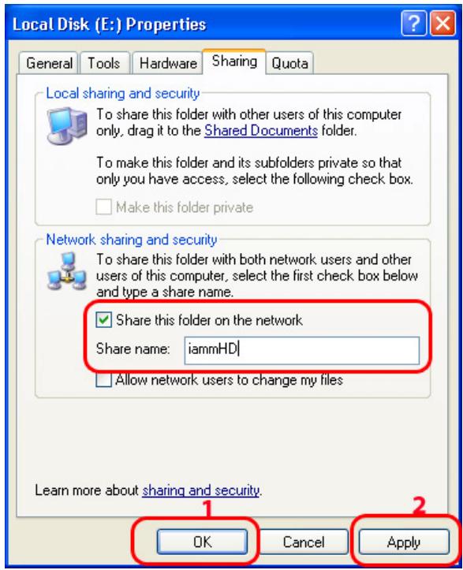Click the Apply button

404,542
